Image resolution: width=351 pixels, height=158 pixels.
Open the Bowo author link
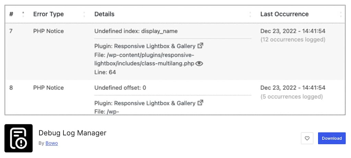[x=52, y=143]
